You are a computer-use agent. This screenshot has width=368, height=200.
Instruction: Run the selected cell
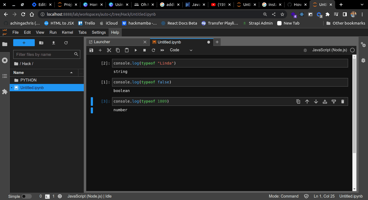point(136,50)
